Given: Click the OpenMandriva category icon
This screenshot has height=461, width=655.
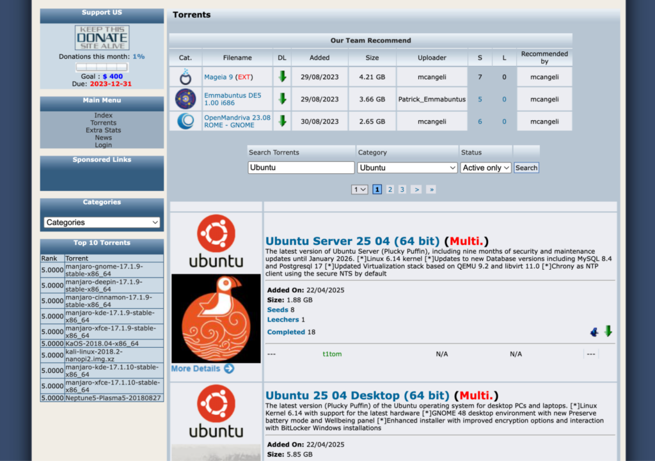Looking at the screenshot, I should click(185, 121).
